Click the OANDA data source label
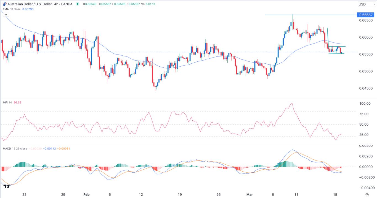Image resolution: width=377 pixels, height=198 pixels. click(x=66, y=4)
